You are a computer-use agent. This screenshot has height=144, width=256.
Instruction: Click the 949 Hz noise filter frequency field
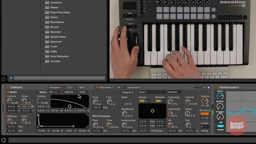69,92
